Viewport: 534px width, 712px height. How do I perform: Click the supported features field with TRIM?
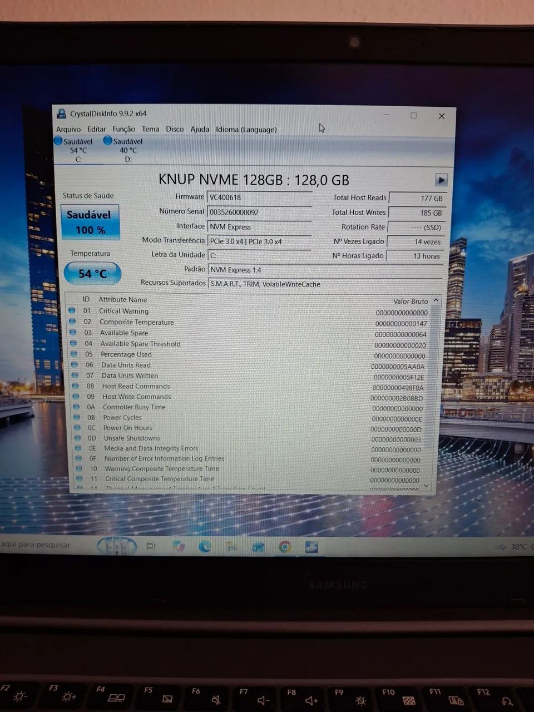click(x=325, y=284)
